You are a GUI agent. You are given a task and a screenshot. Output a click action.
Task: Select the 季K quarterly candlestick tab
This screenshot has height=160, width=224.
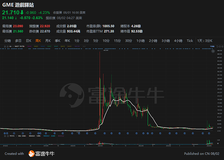57,41
